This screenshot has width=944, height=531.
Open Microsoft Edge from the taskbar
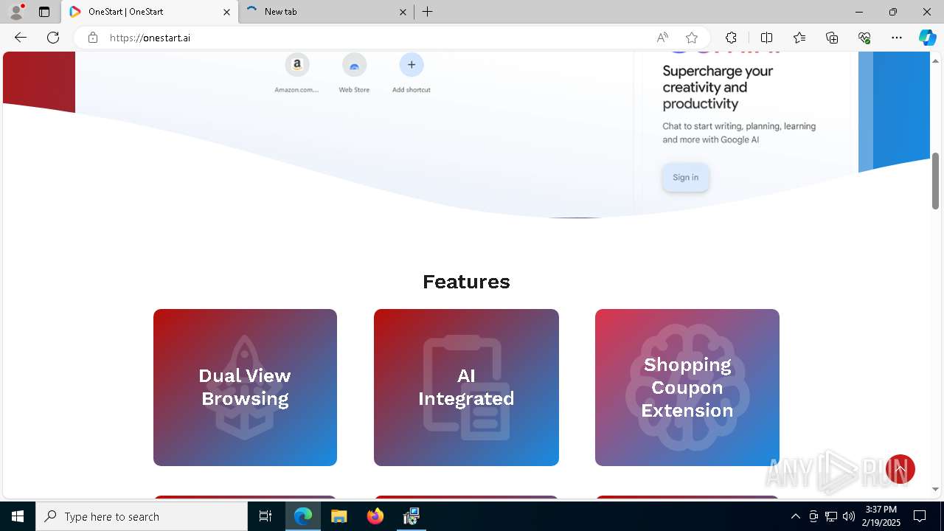click(303, 516)
